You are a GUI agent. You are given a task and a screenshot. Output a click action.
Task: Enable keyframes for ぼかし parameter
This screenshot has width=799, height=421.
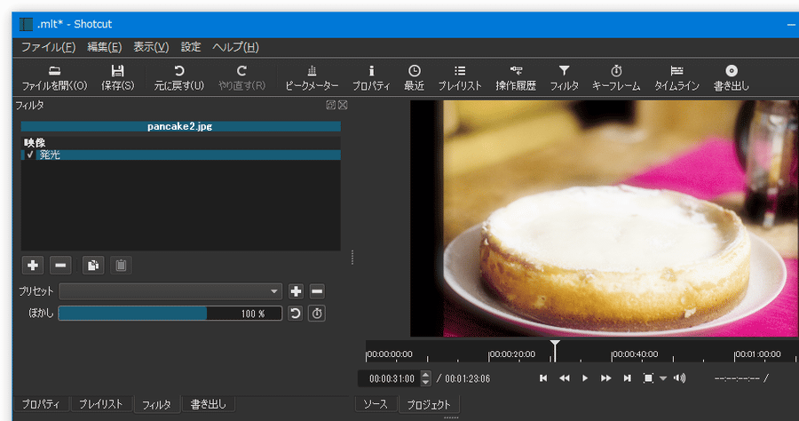(x=317, y=313)
